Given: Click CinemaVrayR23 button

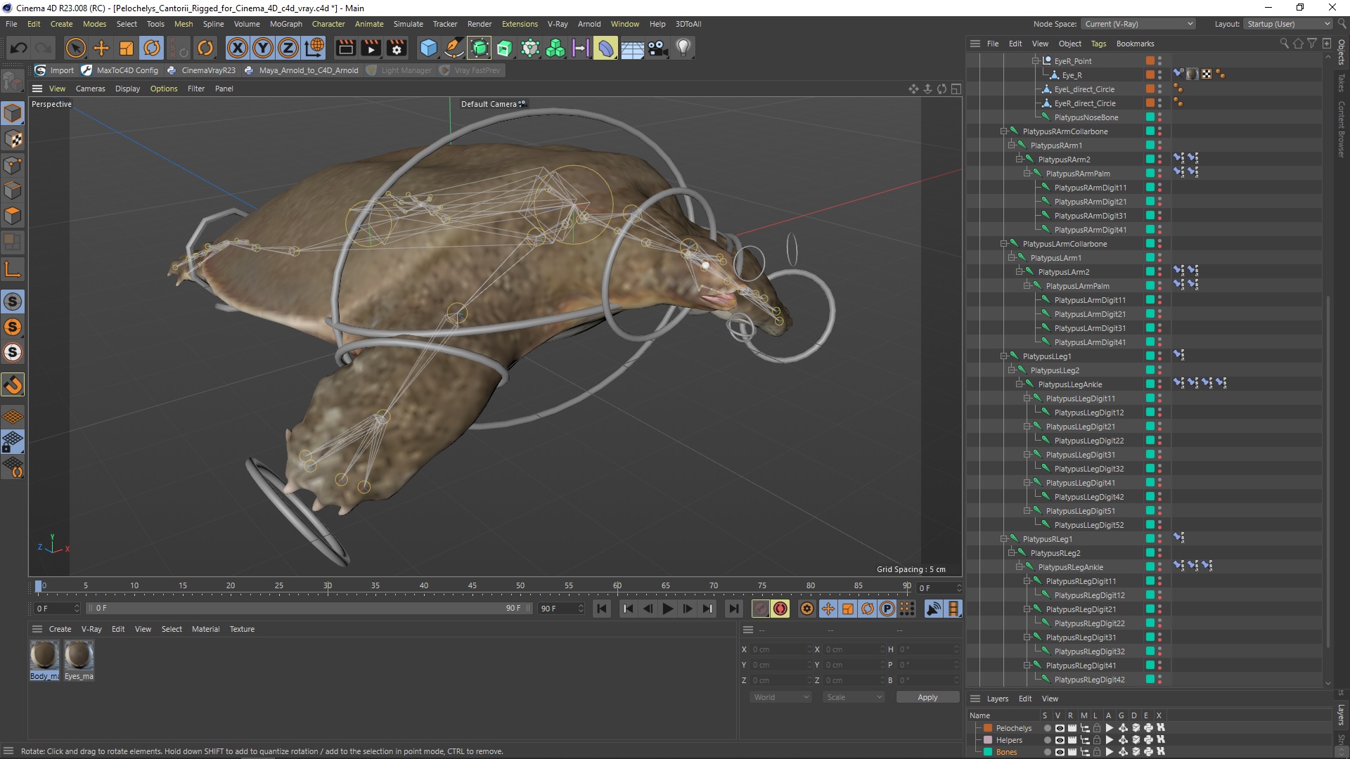Looking at the screenshot, I should (x=202, y=70).
